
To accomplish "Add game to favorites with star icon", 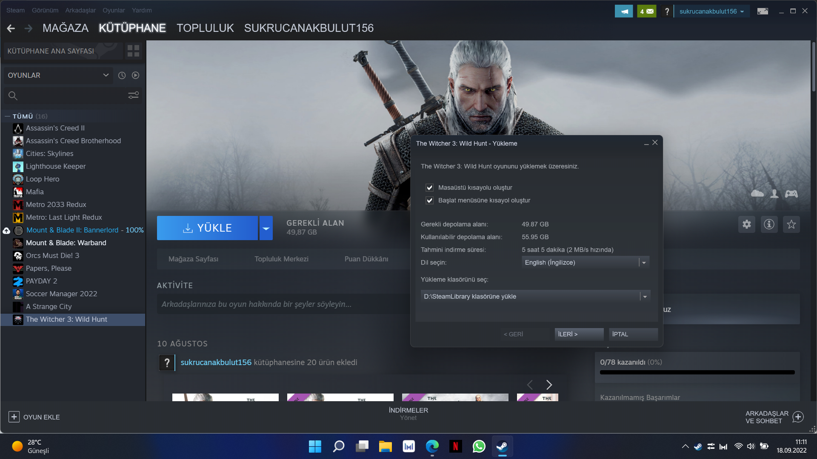I will (x=791, y=224).
